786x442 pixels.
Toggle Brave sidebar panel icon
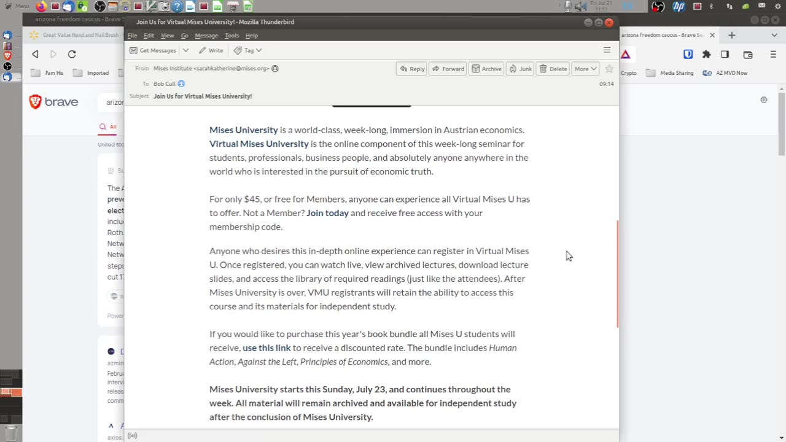725,55
